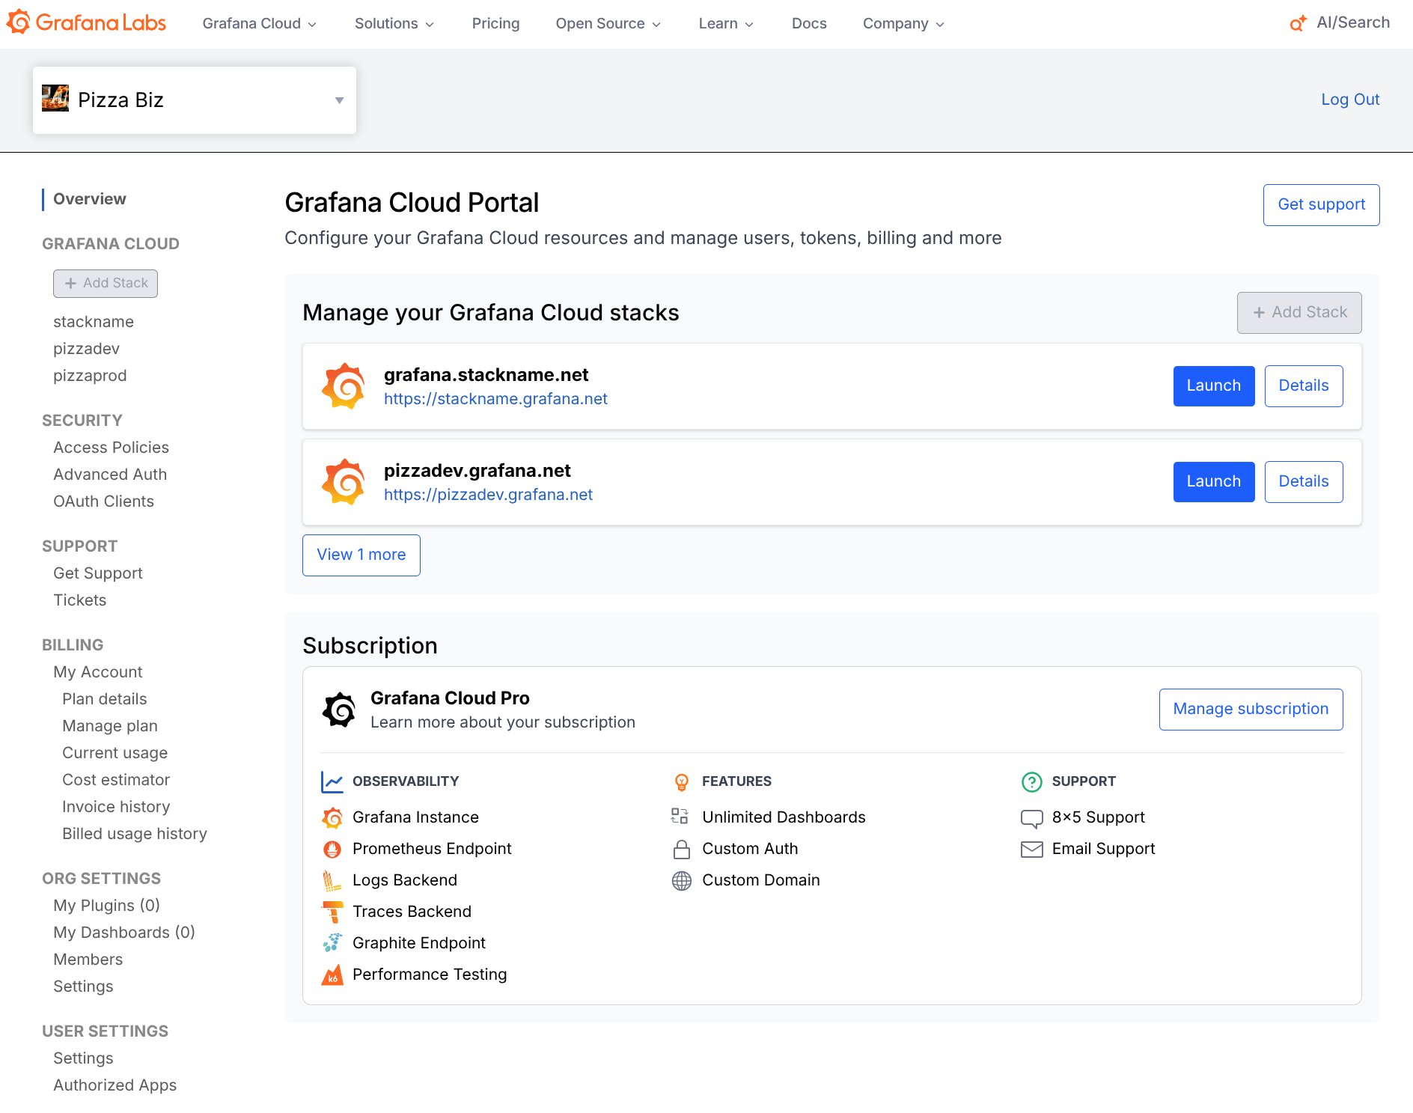The height and width of the screenshot is (1113, 1413).
Task: Click the Support question mark icon
Action: tap(1031, 781)
